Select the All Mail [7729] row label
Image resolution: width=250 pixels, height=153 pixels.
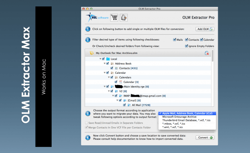(141, 105)
